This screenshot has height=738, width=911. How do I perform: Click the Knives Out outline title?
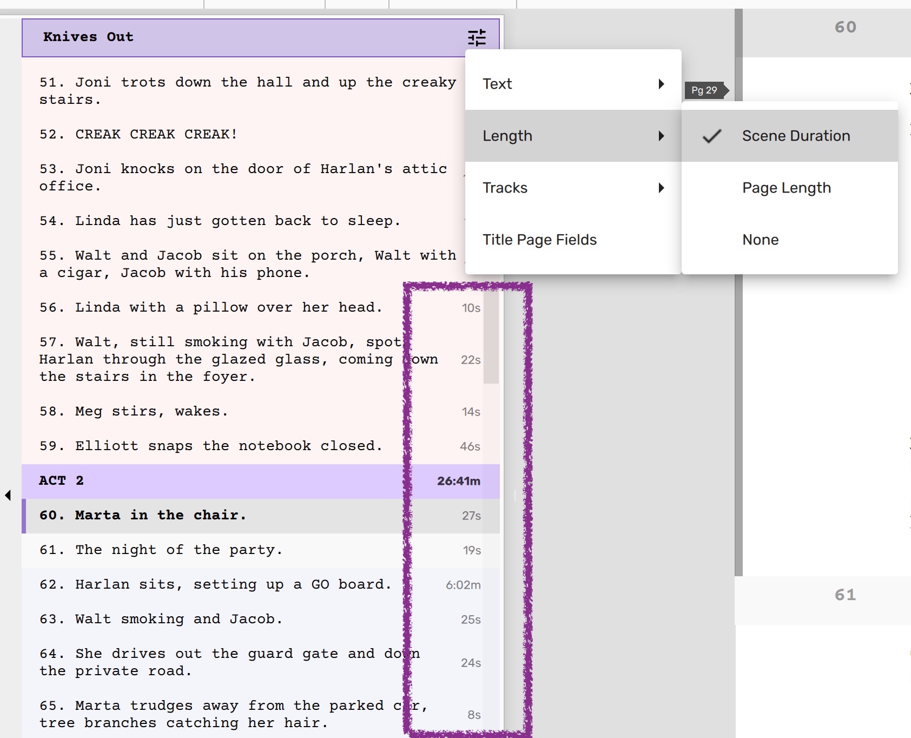coord(88,37)
